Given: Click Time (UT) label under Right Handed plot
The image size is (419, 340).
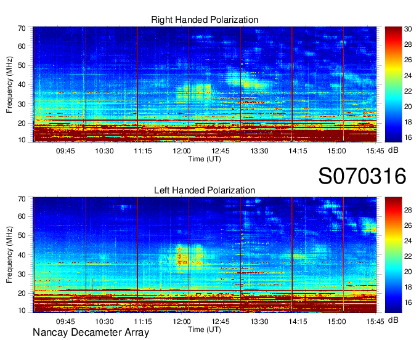Looking at the screenshot, I should click(205, 159).
